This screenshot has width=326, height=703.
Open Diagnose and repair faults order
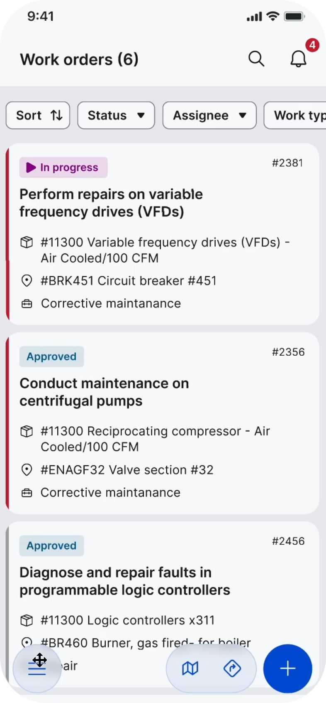click(x=124, y=581)
